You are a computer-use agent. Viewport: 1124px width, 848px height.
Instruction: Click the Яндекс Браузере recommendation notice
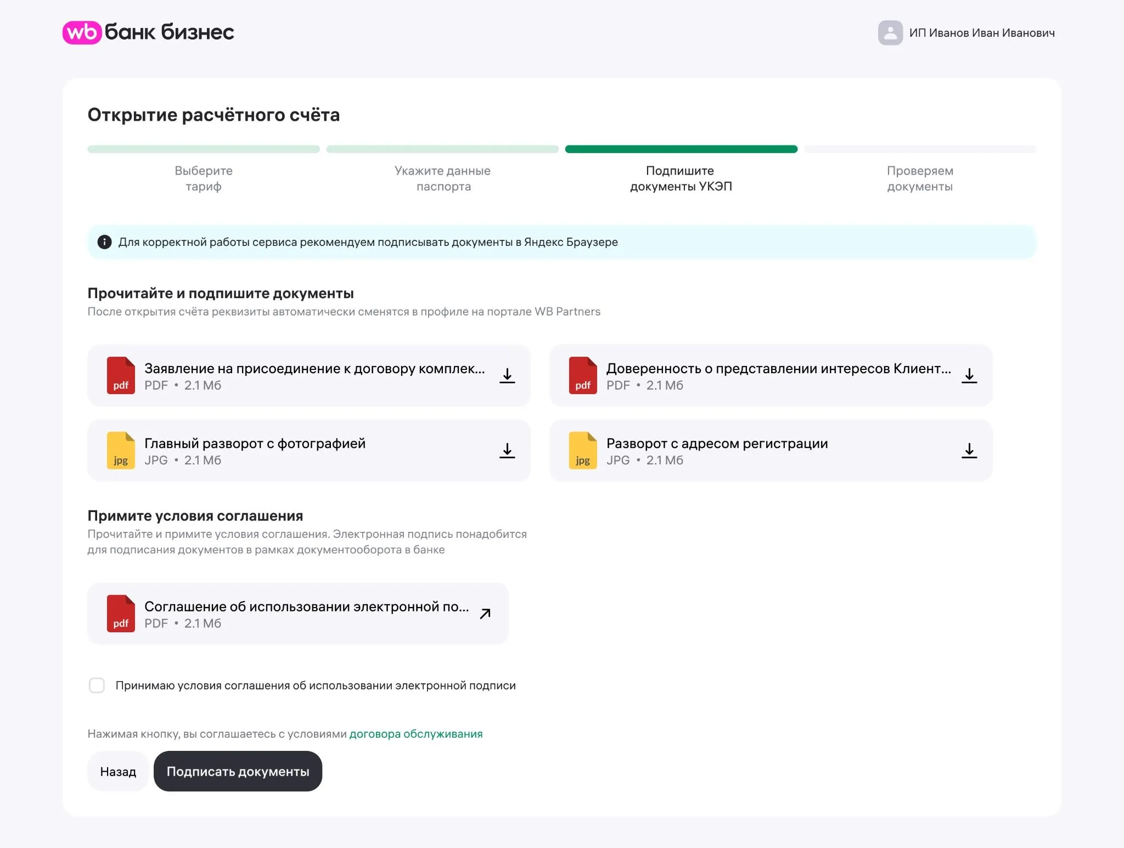click(561, 242)
